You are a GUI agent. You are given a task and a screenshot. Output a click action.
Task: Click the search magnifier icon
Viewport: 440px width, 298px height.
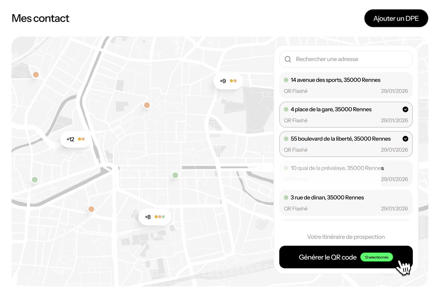pyautogui.click(x=288, y=59)
